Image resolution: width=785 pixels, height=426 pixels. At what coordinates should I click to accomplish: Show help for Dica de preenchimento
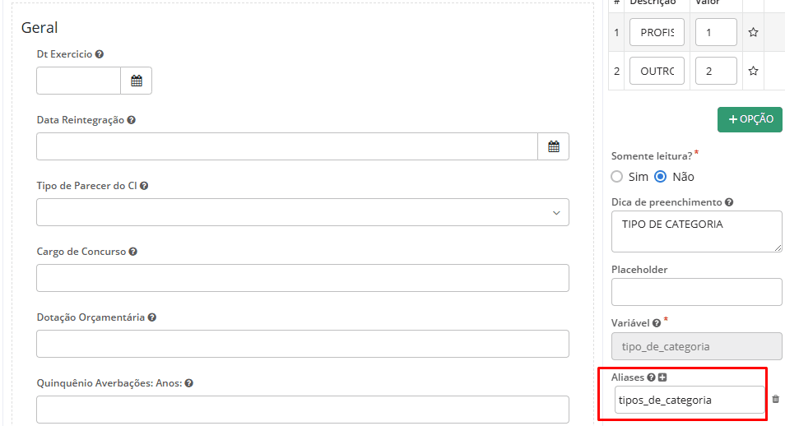pyautogui.click(x=729, y=202)
